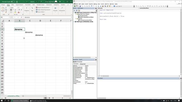Collapse the Modules folder in project tree
Viewport: 182px width, 102px height.
click(x=76, y=19)
